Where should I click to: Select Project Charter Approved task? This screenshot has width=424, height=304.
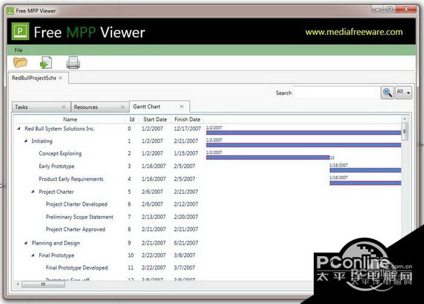pos(76,230)
